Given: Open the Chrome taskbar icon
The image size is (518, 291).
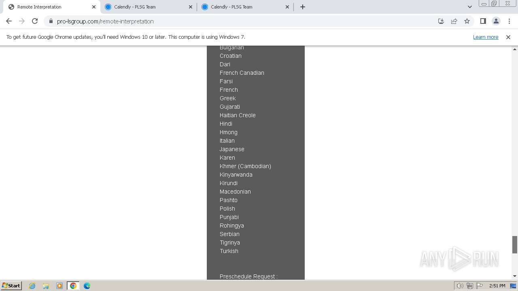Looking at the screenshot, I should (x=73, y=286).
